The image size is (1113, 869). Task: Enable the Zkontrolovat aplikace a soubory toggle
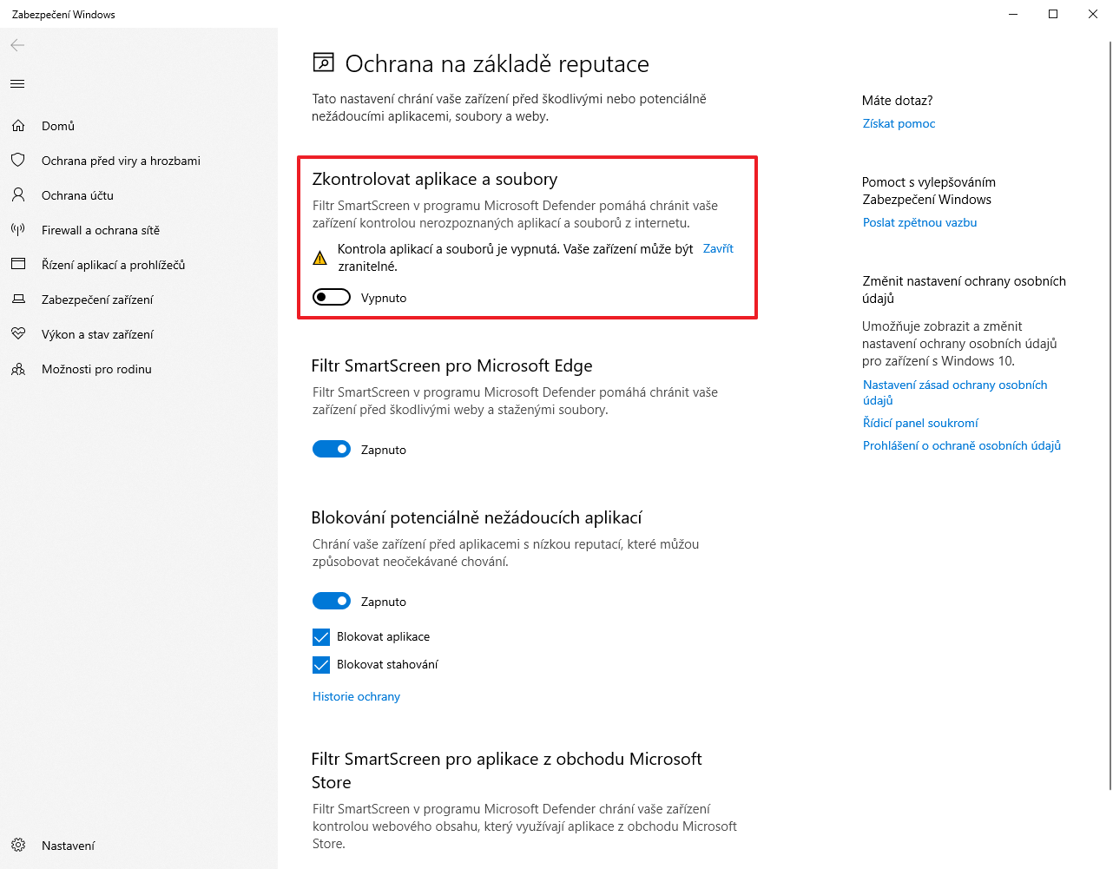(x=331, y=297)
